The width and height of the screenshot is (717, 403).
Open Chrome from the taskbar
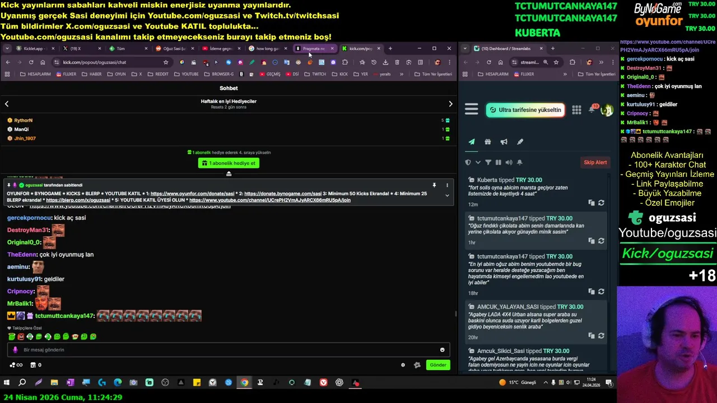pos(244,383)
